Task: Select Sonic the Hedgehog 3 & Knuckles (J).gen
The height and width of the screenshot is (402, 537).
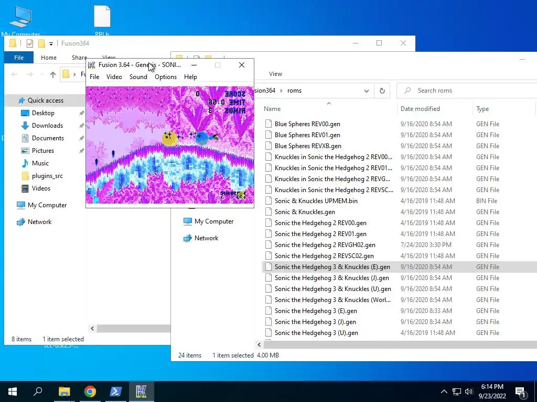Action: [332, 278]
